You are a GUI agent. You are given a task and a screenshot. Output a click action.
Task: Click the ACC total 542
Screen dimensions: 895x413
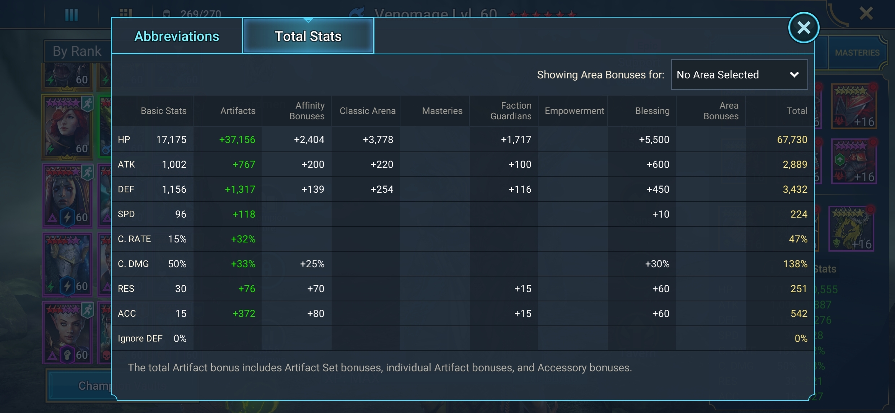pos(799,314)
